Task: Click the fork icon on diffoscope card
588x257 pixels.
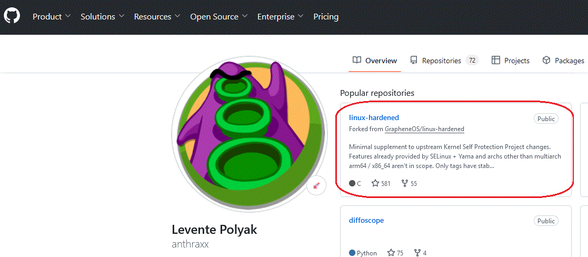Action: coord(417,252)
